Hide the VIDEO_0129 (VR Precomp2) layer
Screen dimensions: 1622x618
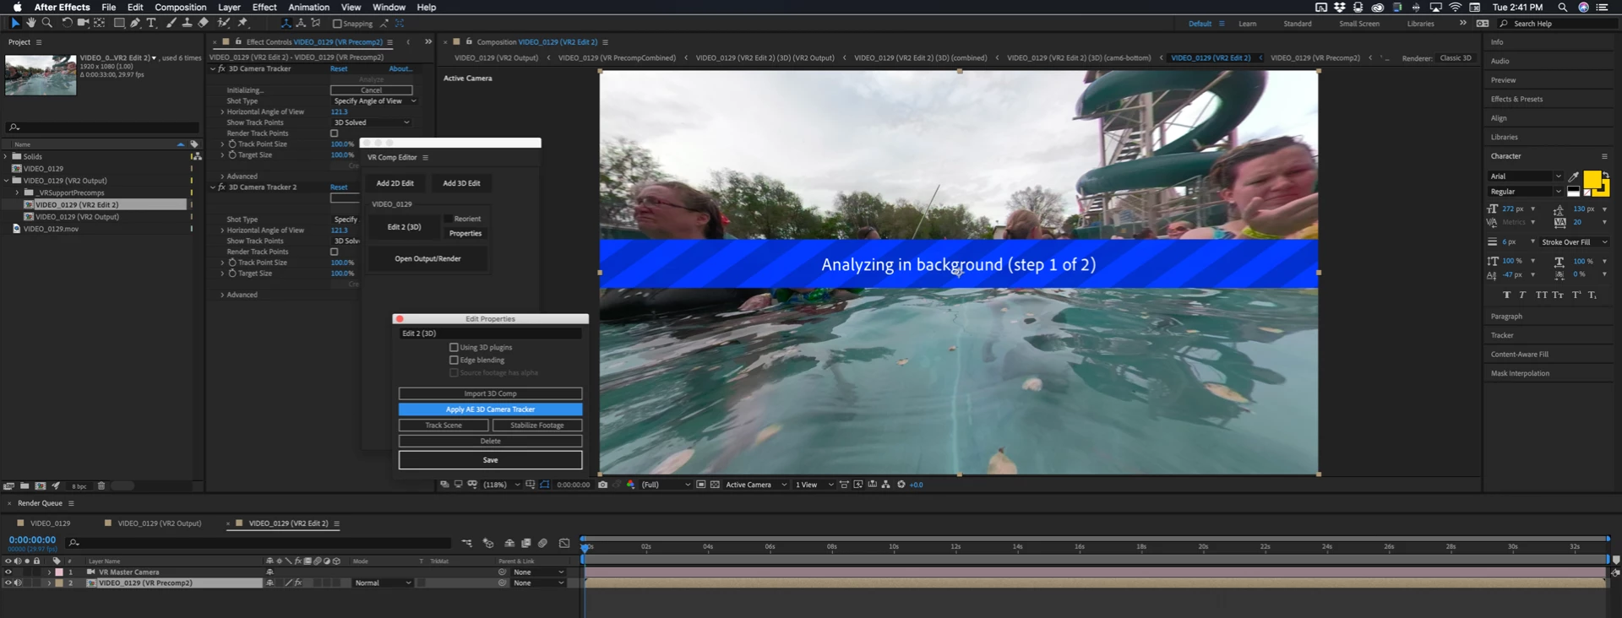[x=8, y=583]
